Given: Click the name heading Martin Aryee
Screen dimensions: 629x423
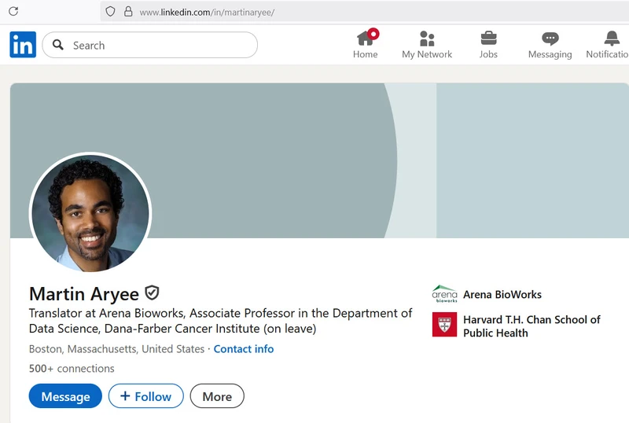Looking at the screenshot, I should 84,294.
